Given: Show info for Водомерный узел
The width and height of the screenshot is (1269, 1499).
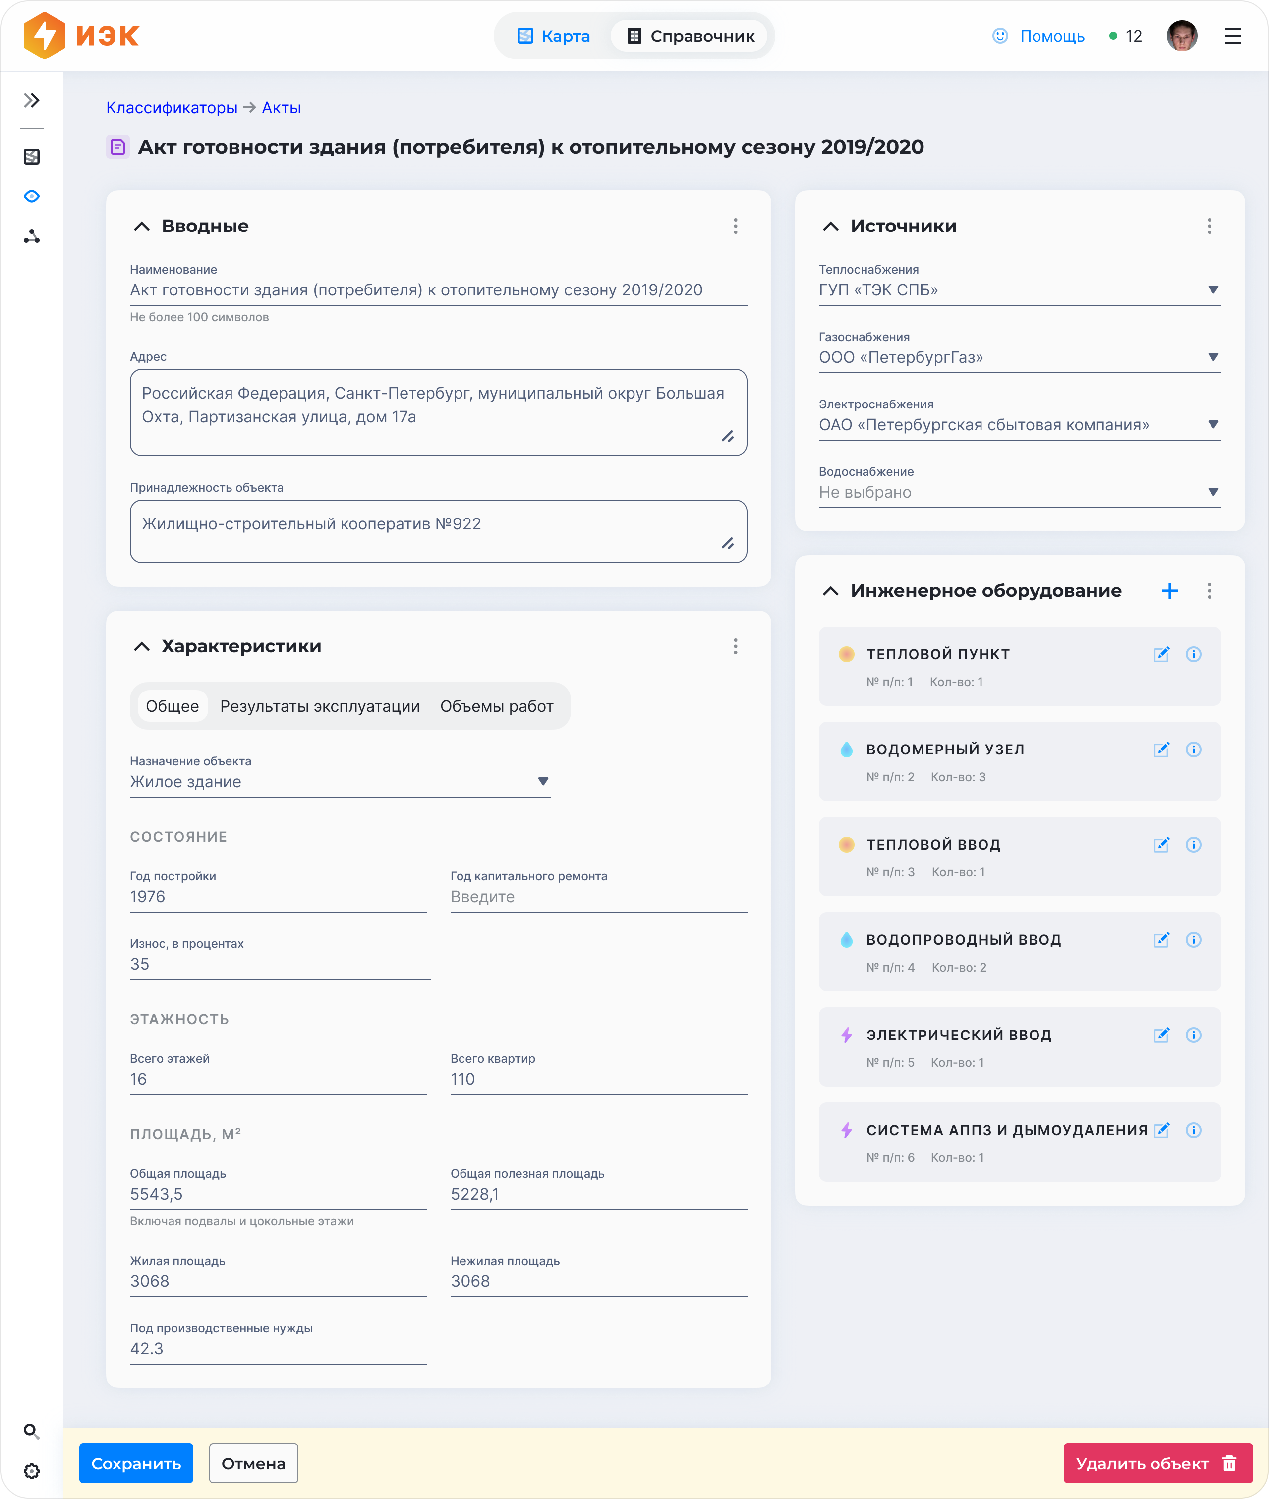Looking at the screenshot, I should [x=1193, y=749].
